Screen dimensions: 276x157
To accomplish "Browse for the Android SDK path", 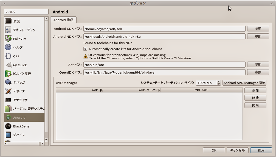I will (258, 29).
